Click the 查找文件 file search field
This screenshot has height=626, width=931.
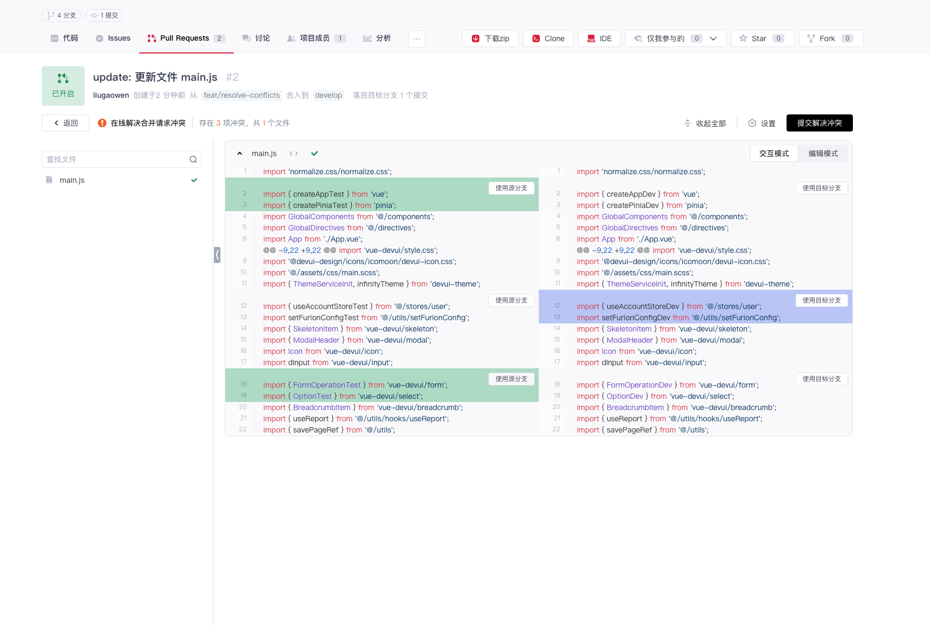115,159
